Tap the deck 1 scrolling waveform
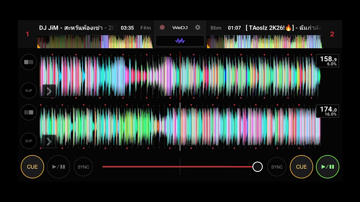 [x=180, y=76]
